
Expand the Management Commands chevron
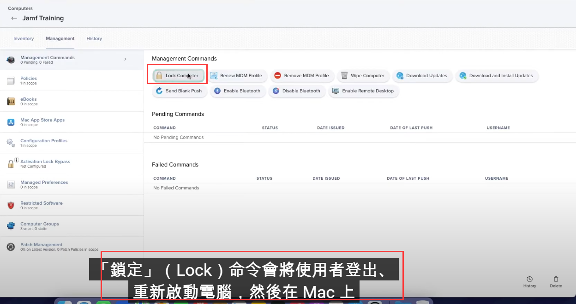pos(125,59)
